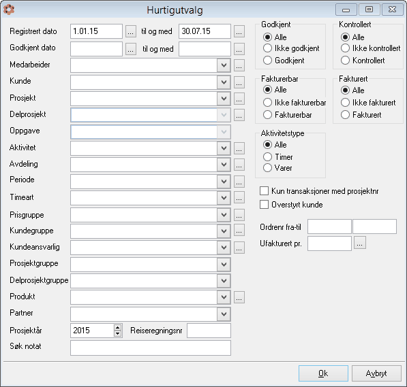
Task: Open date picker for Godkjent dato end
Action: click(239, 49)
